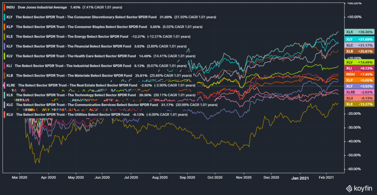The width and height of the screenshot is (377, 195).
Task: Click the Dec 2020 date label
Action: click(x=271, y=177)
